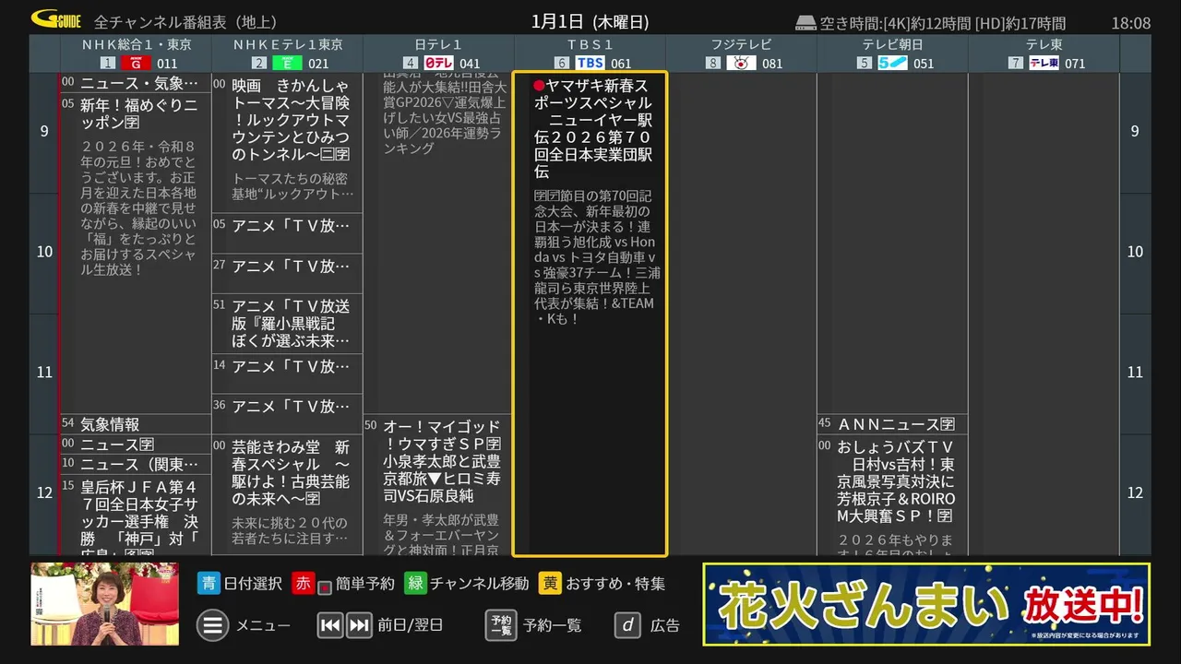
Task: Select テレ東 channel header
Action: 1044,54
